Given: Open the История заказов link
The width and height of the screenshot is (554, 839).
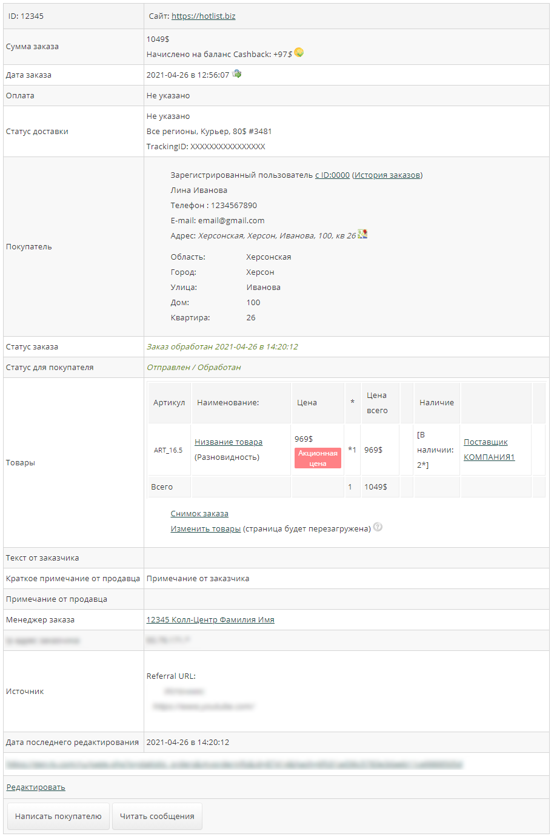Looking at the screenshot, I should click(387, 175).
